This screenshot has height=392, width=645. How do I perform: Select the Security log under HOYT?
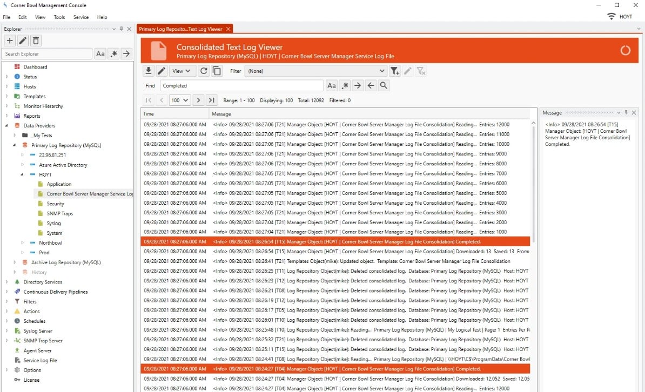pos(55,204)
